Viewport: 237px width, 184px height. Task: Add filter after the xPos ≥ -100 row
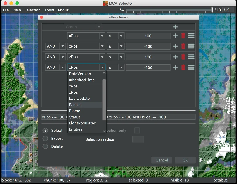[x=175, y=46]
